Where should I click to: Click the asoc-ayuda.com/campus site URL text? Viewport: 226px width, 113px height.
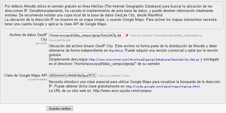pyautogui.click(x=122, y=91)
